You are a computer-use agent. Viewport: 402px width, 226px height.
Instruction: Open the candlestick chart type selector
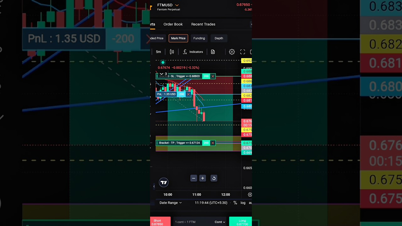coord(172,52)
